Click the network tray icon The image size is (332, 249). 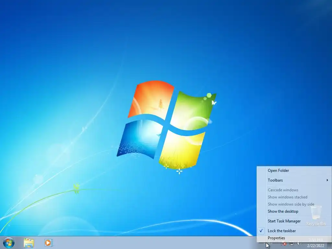(291, 243)
